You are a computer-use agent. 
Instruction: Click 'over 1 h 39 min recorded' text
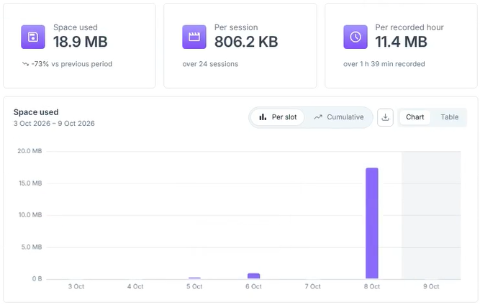click(384, 64)
